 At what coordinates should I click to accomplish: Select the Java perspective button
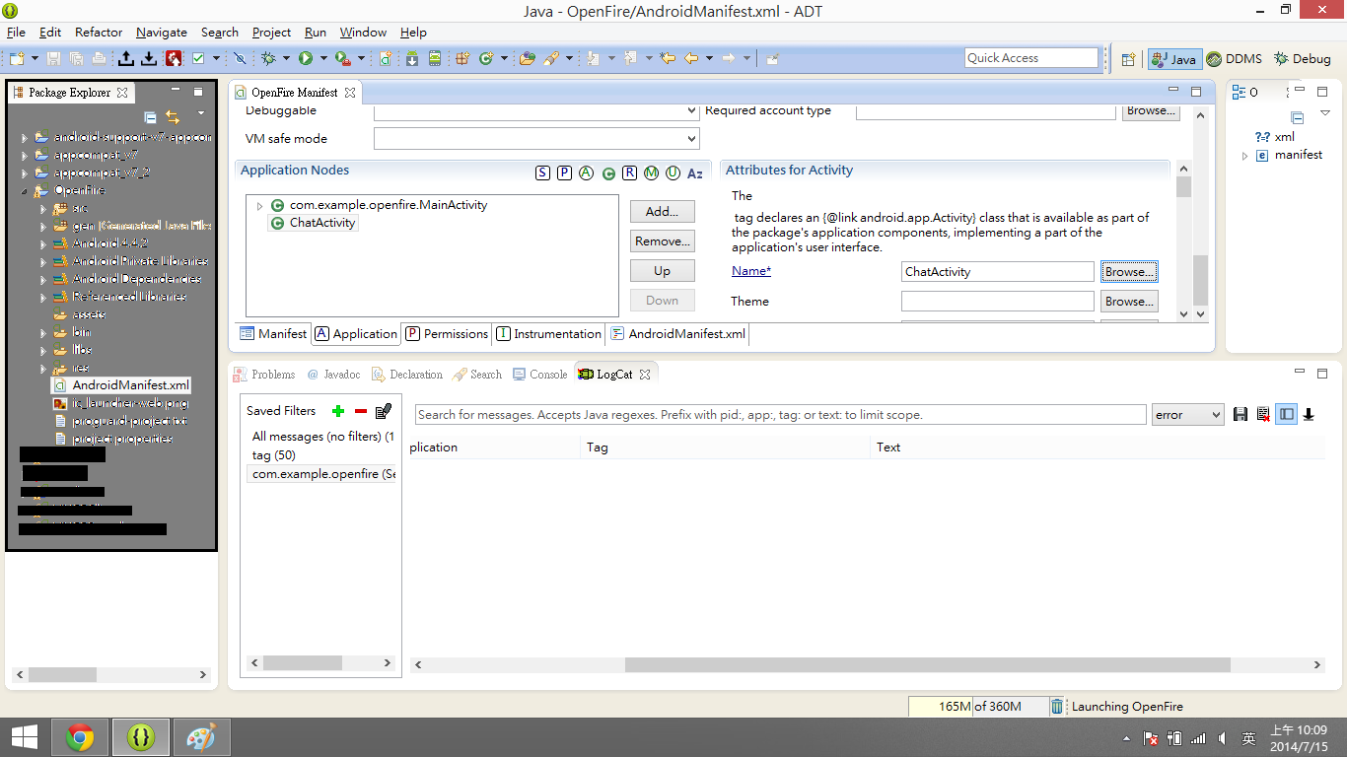[1173, 59]
